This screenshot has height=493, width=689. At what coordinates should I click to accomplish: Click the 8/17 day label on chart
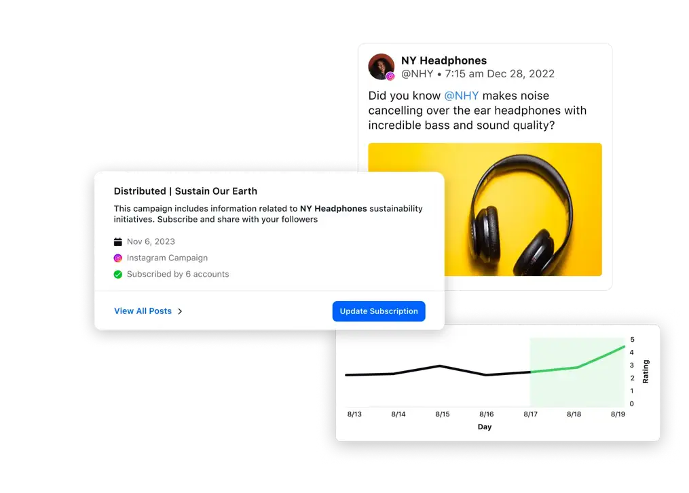pyautogui.click(x=530, y=414)
